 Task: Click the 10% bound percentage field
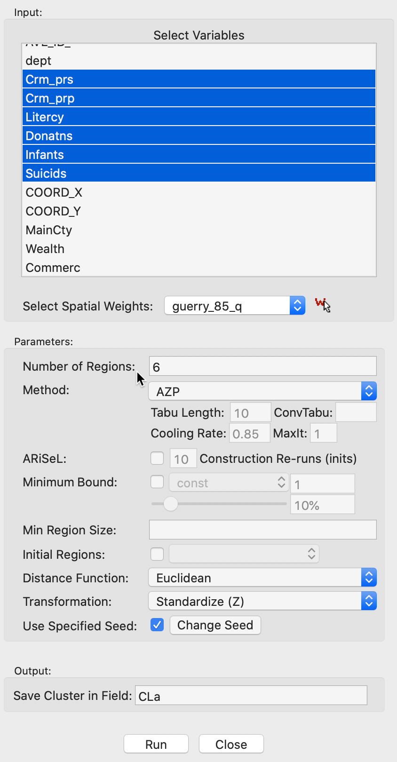pyautogui.click(x=323, y=505)
